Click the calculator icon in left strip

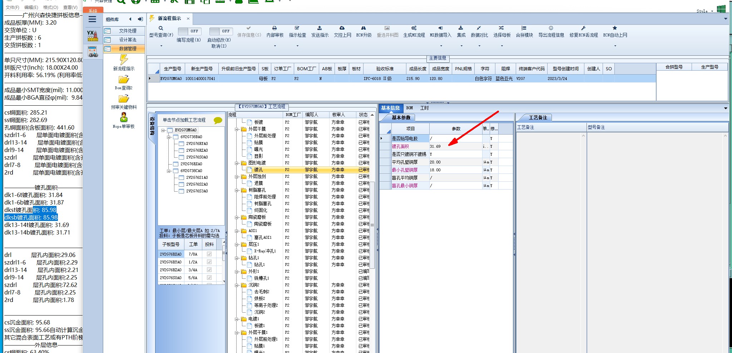[x=93, y=52]
